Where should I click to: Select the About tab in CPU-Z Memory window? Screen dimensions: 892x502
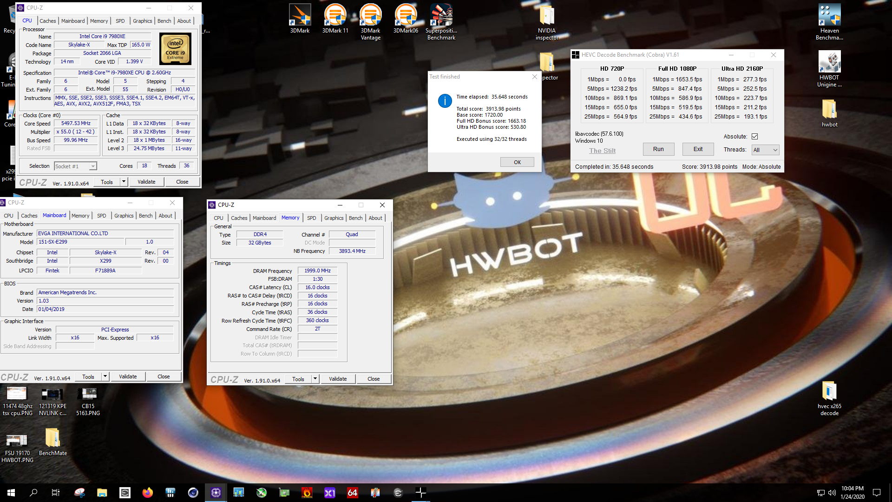click(x=375, y=218)
